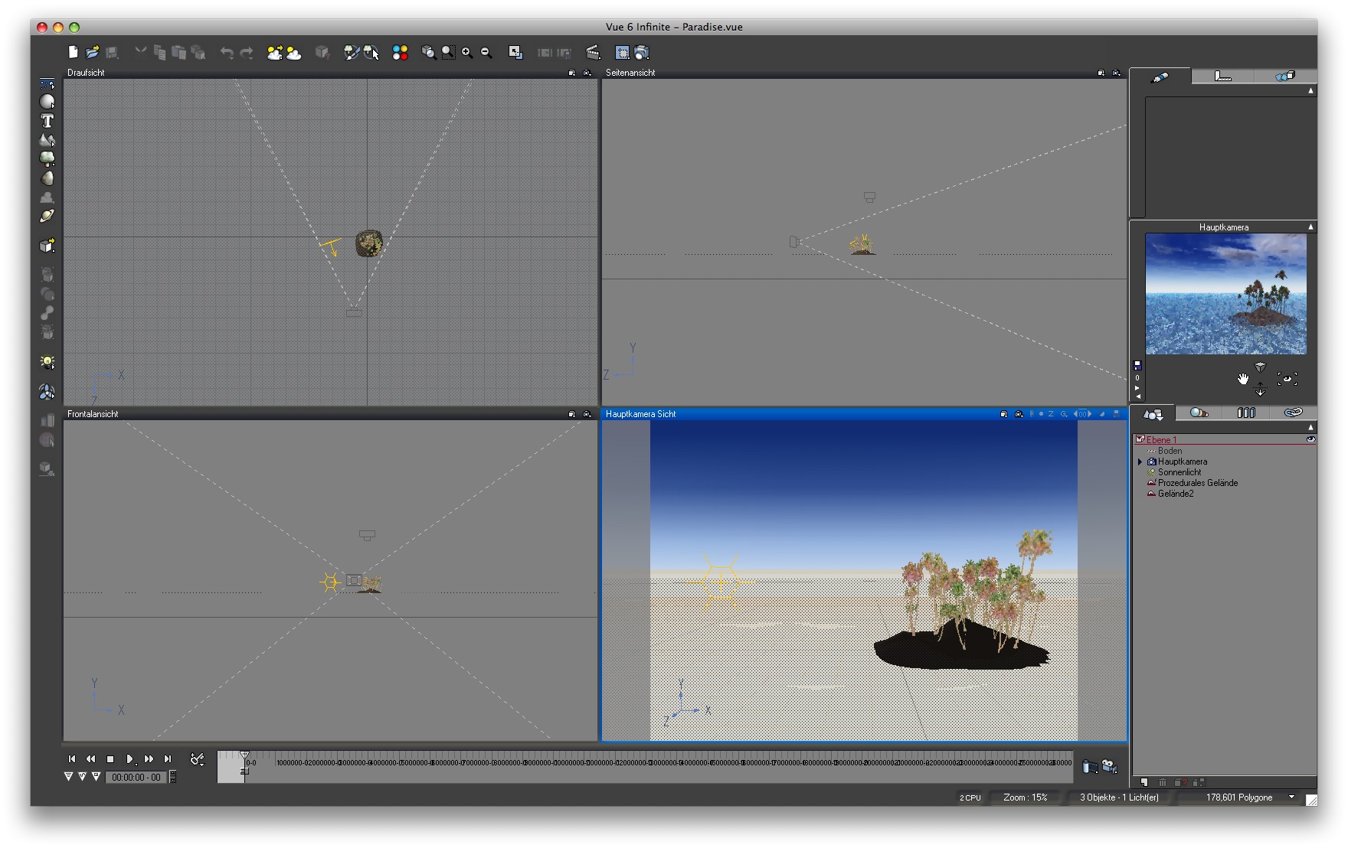Collapse the world browser panel arrow
1348x848 pixels.
click(x=1310, y=427)
